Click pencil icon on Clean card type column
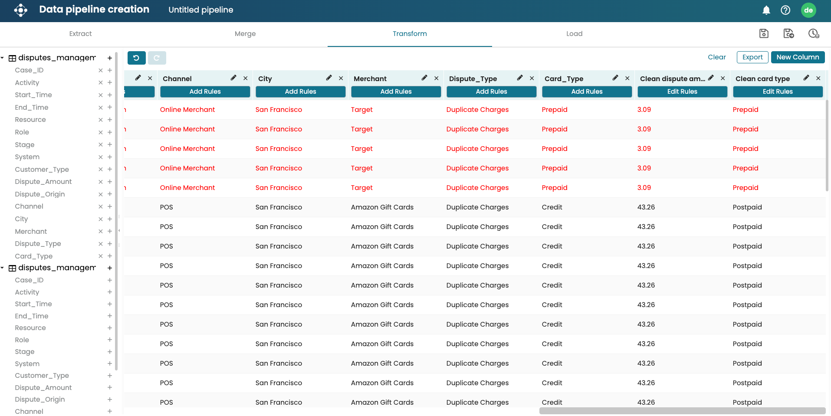831x416 pixels. 806,78
